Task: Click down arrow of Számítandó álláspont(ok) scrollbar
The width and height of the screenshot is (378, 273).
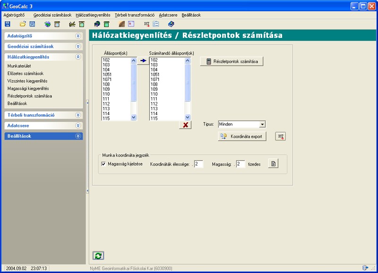Action: 188,117
